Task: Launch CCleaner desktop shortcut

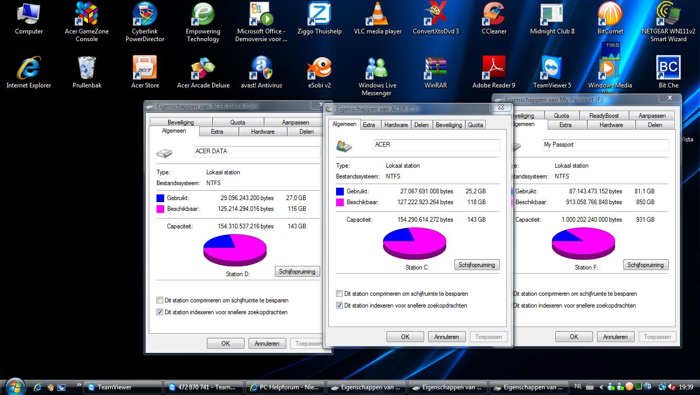Action: [494, 19]
